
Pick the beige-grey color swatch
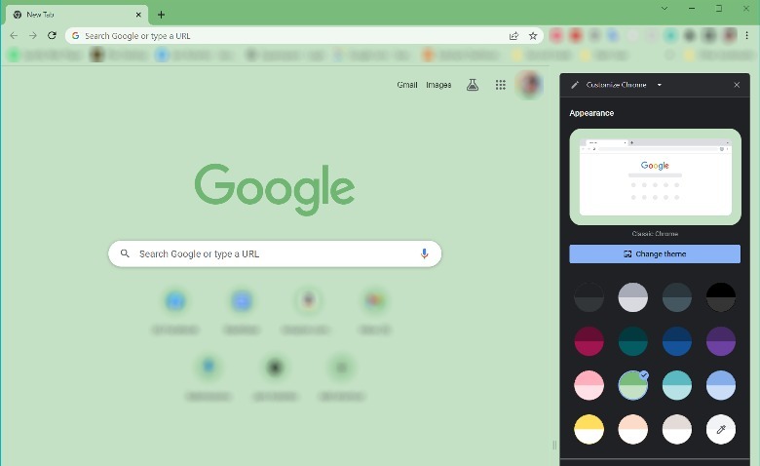tap(676, 429)
